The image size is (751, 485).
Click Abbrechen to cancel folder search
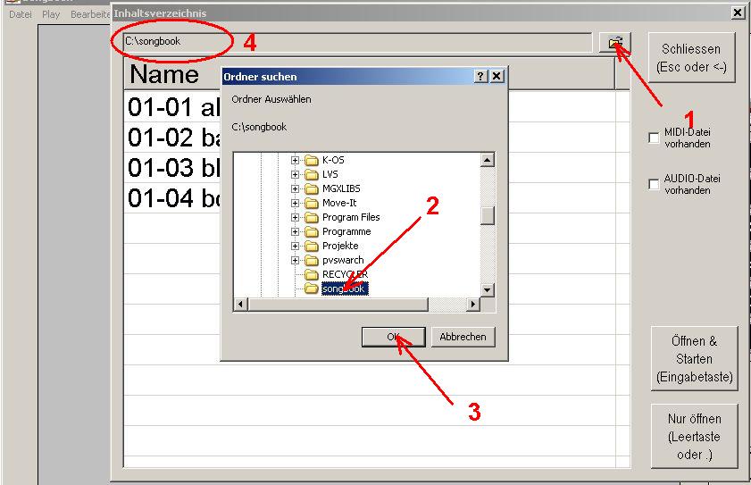click(x=463, y=337)
